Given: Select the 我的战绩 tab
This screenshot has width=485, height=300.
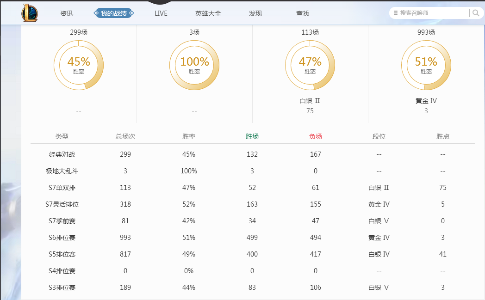Looking at the screenshot, I should [114, 13].
